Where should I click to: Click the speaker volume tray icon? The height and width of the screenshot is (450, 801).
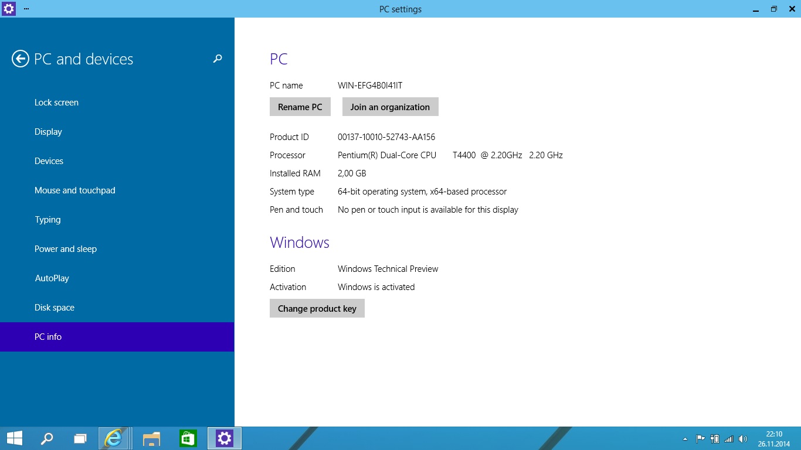743,439
